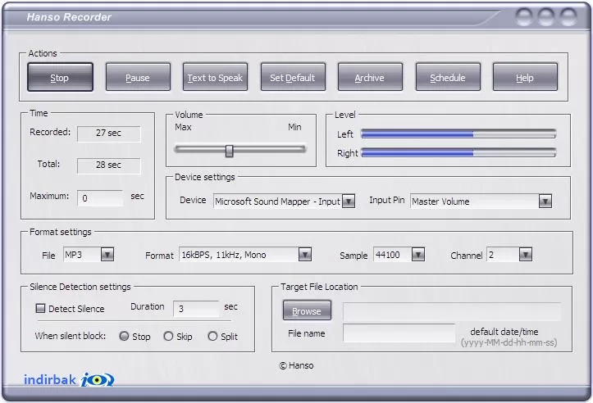Click the default date/time label
Screen dimensions: 593x403
pos(504,332)
